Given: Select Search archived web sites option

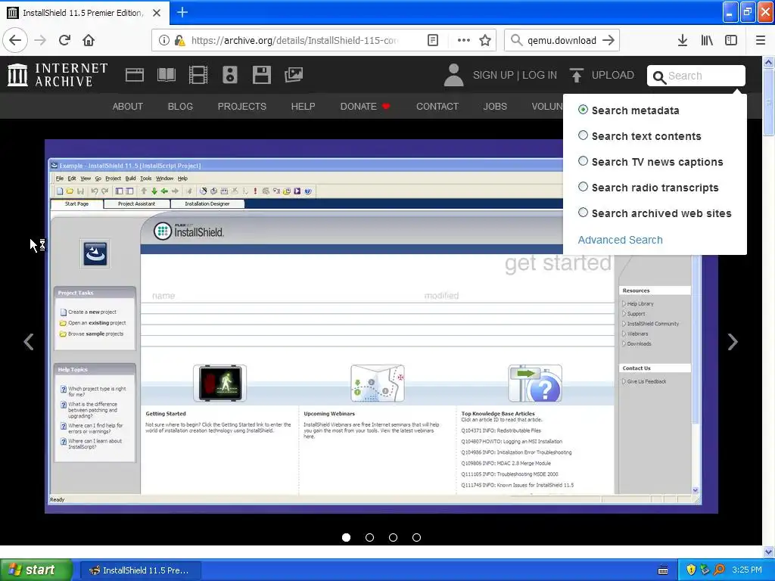Looking at the screenshot, I should pos(584,213).
